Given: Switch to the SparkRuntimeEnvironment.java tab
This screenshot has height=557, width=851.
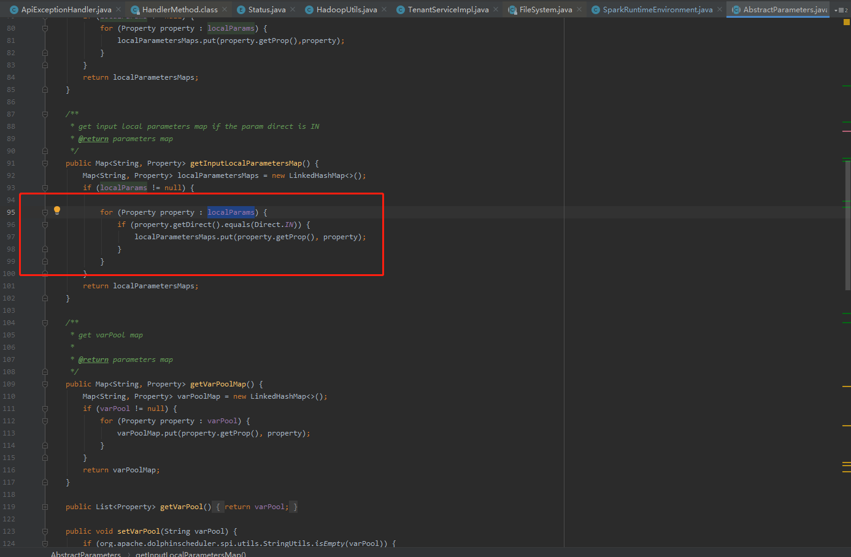Looking at the screenshot, I should [x=658, y=10].
